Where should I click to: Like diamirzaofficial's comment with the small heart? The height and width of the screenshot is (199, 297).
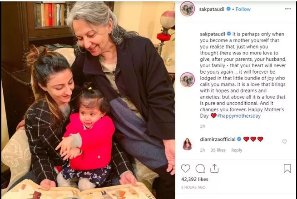coord(284,141)
